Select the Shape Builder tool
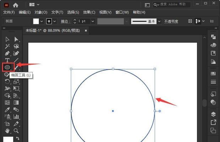Screen dimensions: 220x142 pyautogui.click(x=7, y=95)
